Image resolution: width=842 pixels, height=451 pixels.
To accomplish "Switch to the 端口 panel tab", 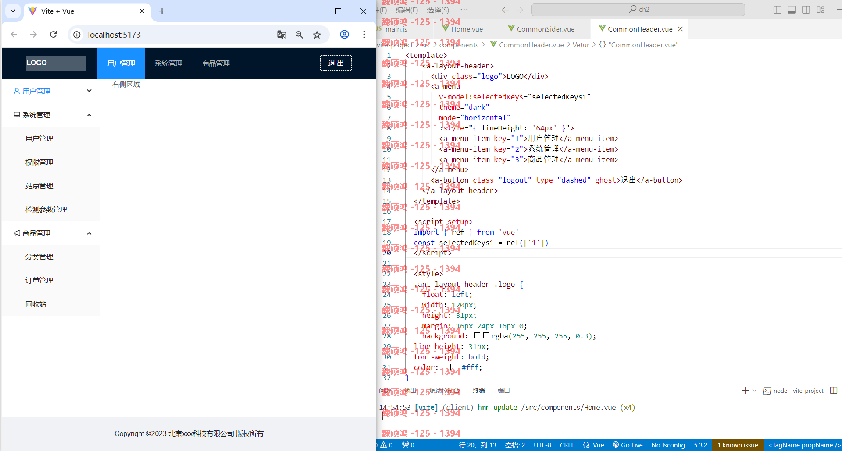I will (x=504, y=391).
